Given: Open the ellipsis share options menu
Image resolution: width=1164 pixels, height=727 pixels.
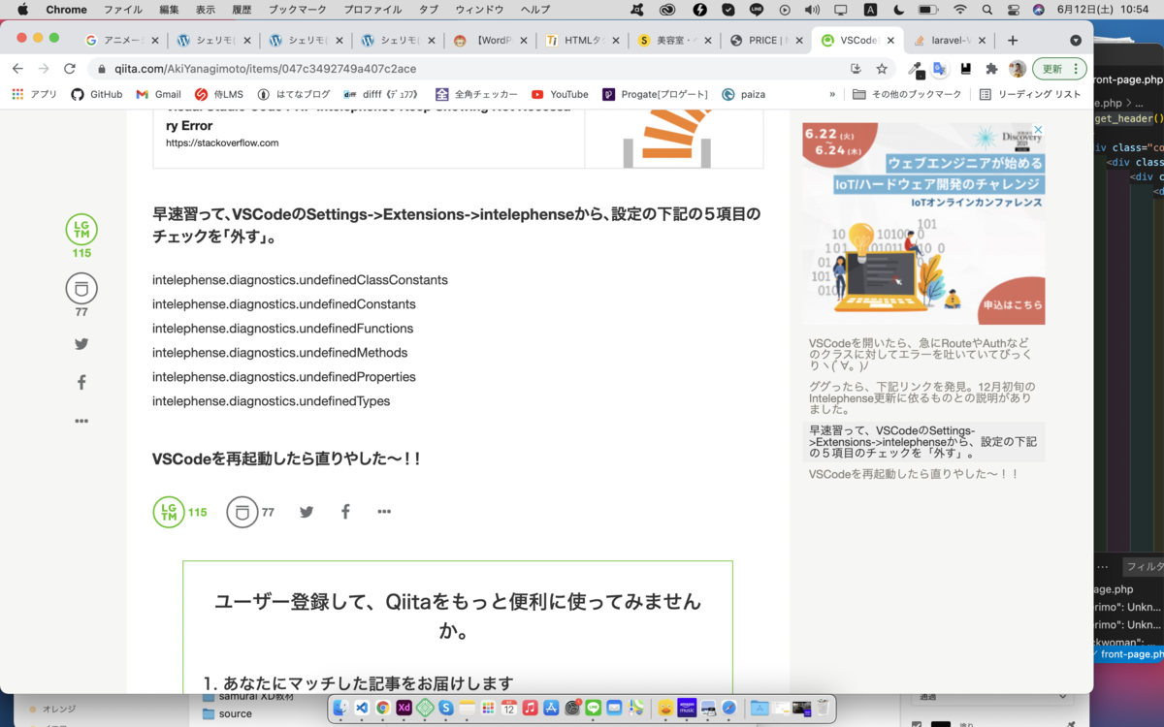Looking at the screenshot, I should click(384, 511).
